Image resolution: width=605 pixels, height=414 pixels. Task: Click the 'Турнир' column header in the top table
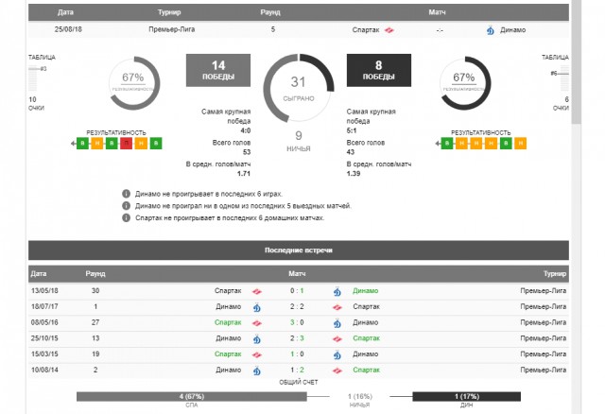click(x=169, y=12)
